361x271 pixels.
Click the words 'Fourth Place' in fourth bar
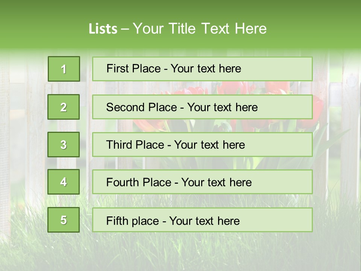[139, 182]
